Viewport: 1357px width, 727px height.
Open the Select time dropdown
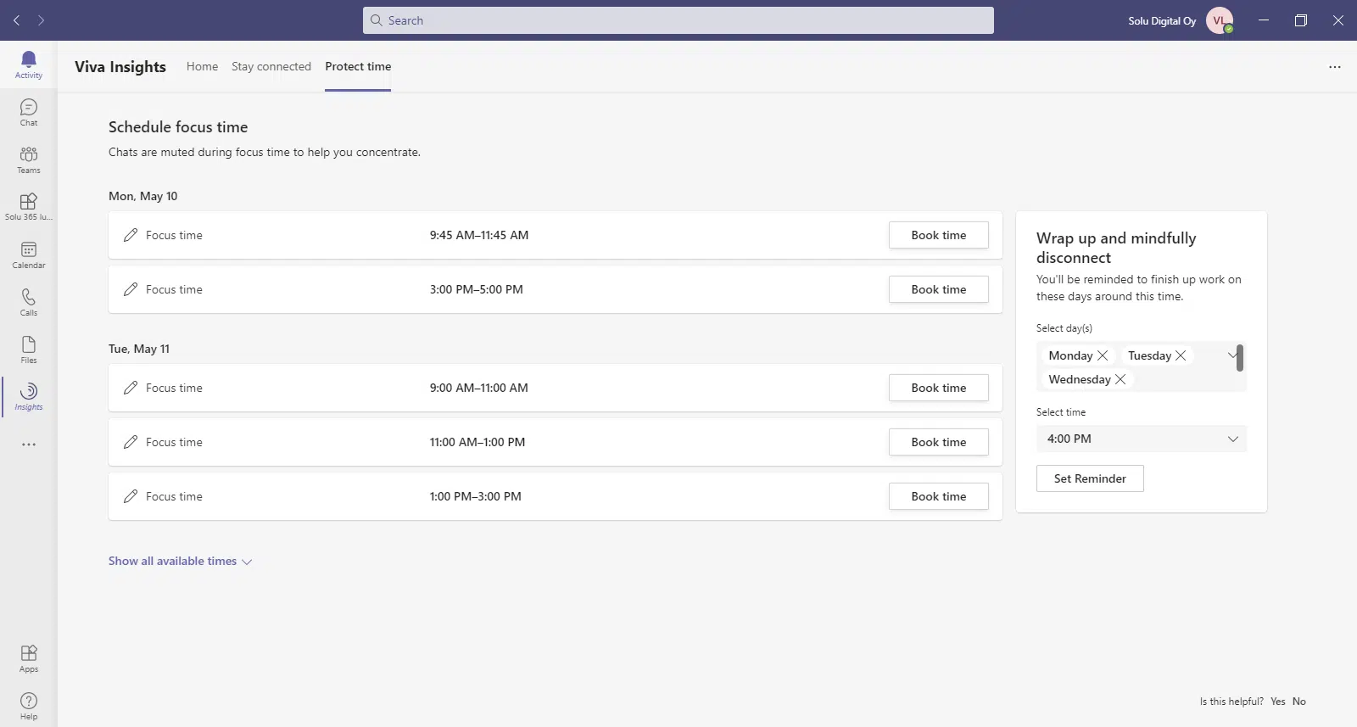click(x=1141, y=439)
